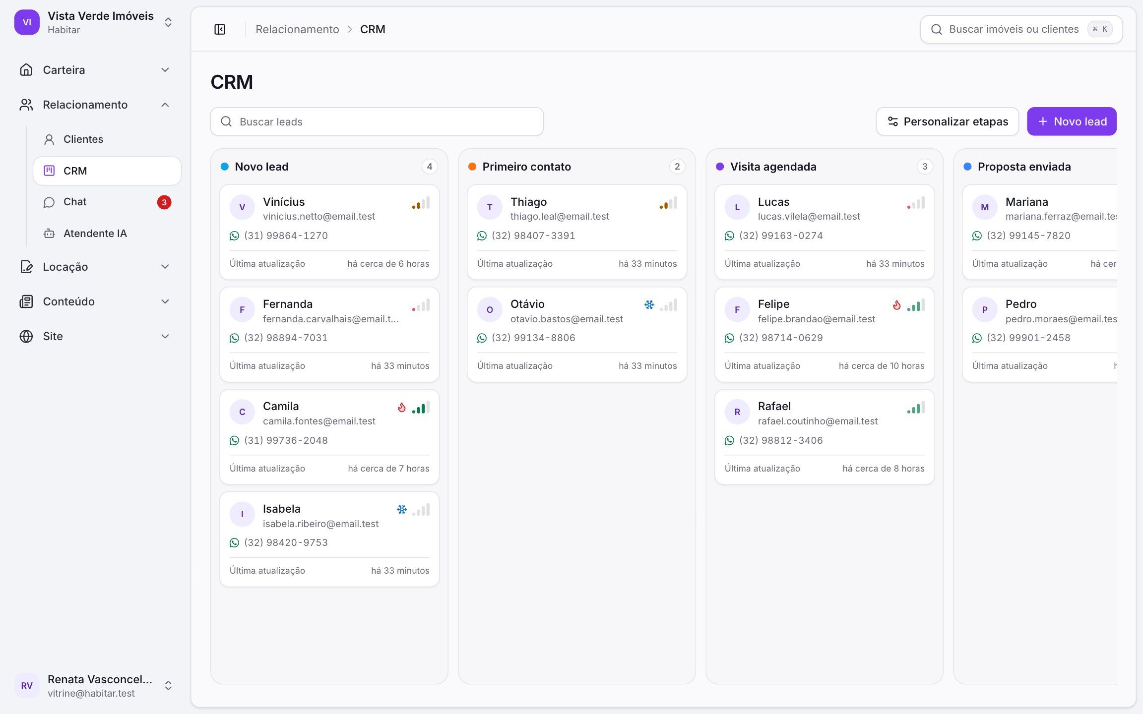Screen dimensions: 1143x714
Task: Click the signal score bars on Fernanda card
Action: 421,305
